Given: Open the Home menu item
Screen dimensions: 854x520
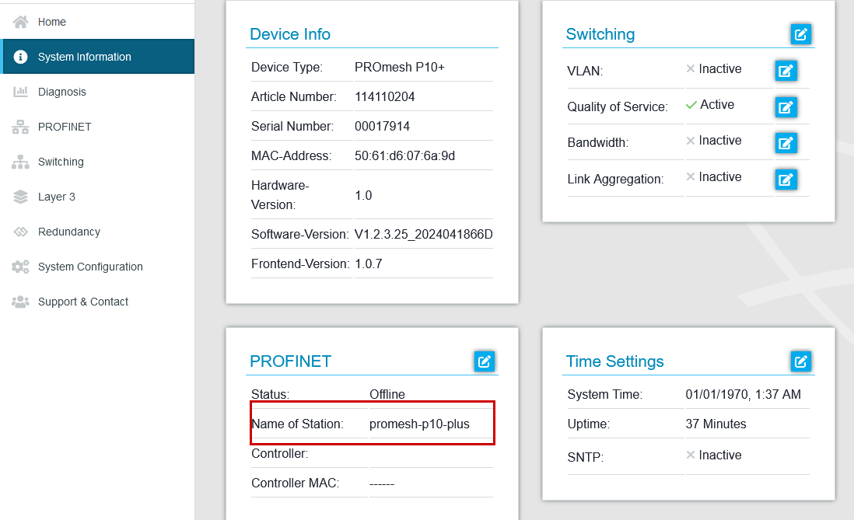Looking at the screenshot, I should click(x=97, y=22).
